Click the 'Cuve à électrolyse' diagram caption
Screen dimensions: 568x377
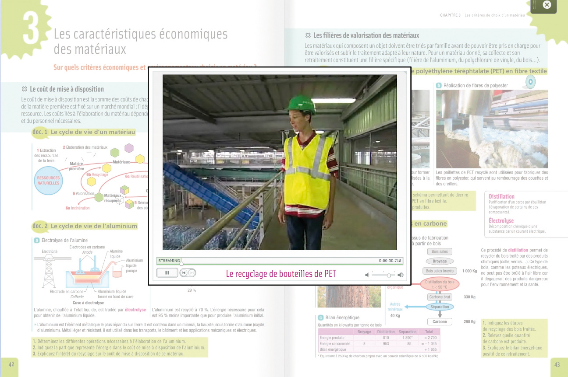point(88,303)
